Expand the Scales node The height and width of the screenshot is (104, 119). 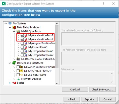(x=10, y=83)
